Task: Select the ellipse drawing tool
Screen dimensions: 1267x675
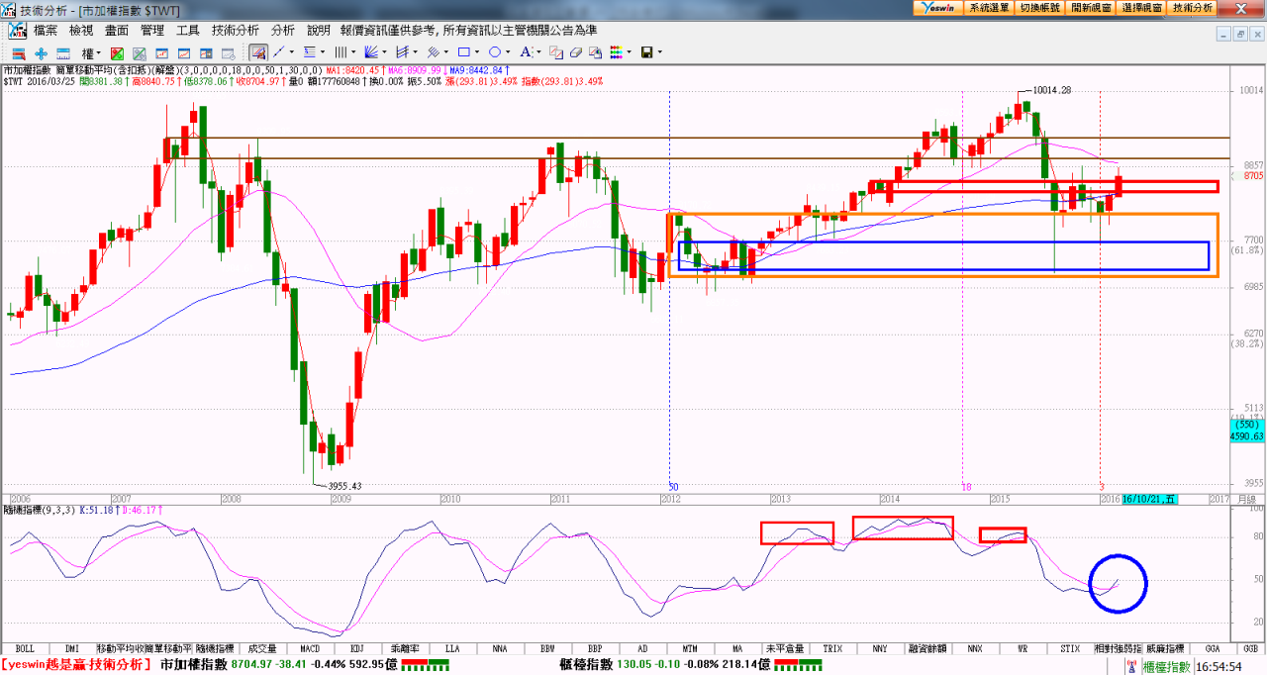Action: [x=495, y=51]
